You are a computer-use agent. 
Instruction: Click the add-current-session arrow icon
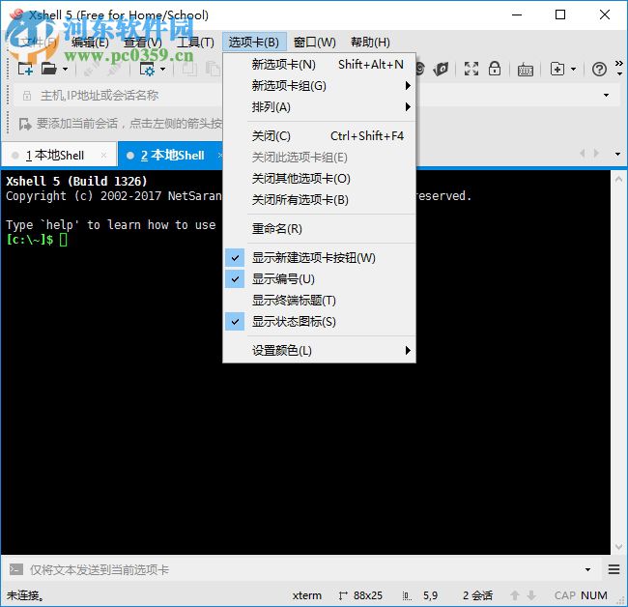pyautogui.click(x=25, y=124)
